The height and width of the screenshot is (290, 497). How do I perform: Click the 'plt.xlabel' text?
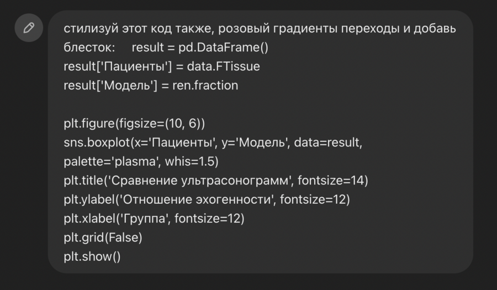click(x=89, y=219)
